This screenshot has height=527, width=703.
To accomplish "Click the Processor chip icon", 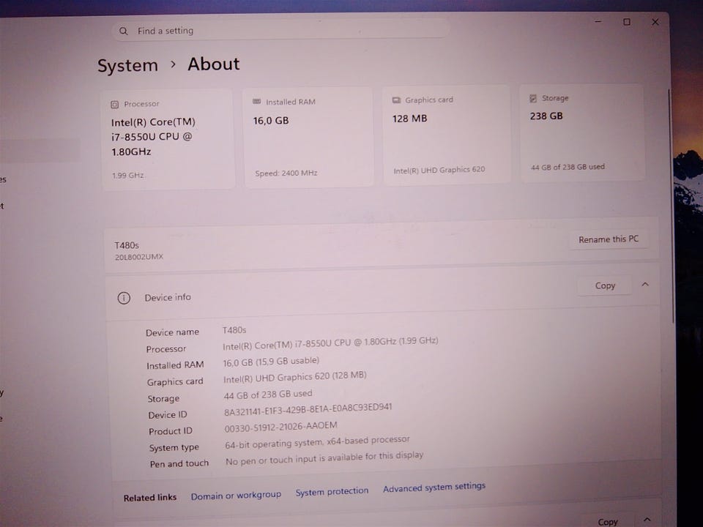I will [114, 105].
